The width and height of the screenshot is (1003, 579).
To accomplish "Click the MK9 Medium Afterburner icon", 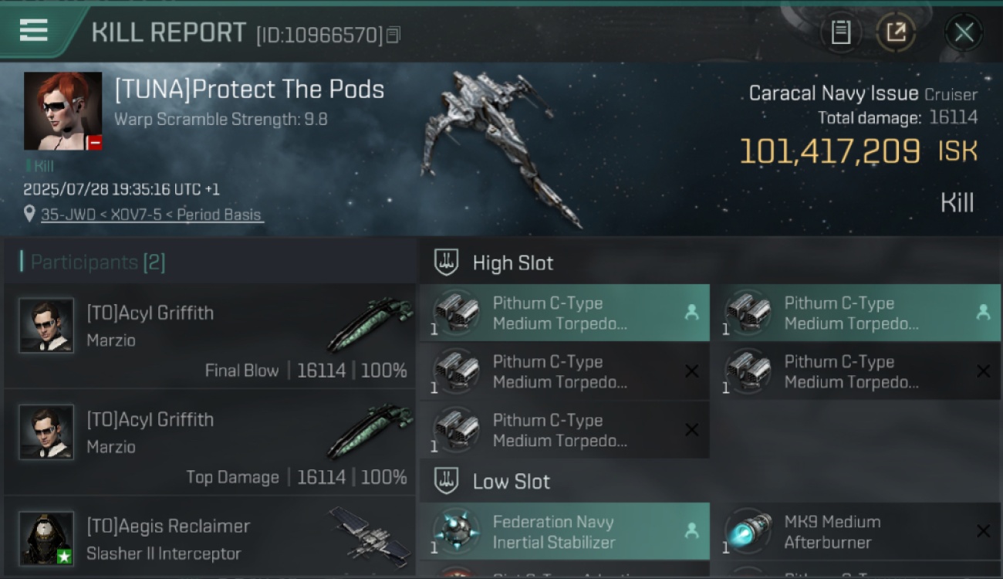I will click(748, 531).
